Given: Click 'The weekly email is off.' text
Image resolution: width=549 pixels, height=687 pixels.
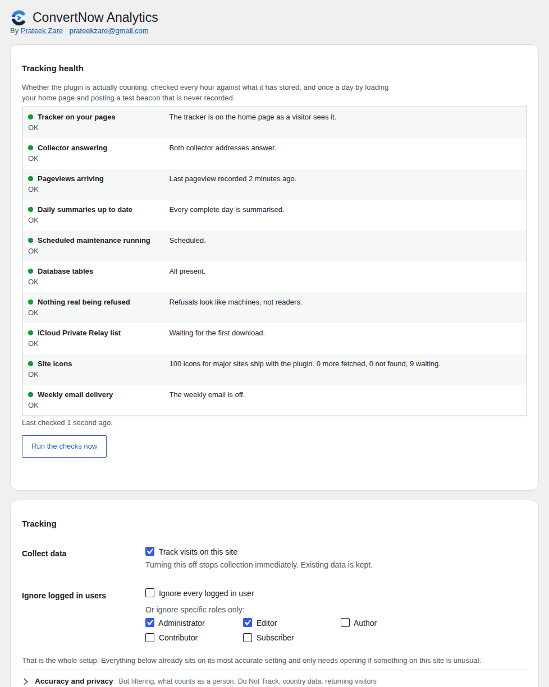Looking at the screenshot, I should 207,395.
